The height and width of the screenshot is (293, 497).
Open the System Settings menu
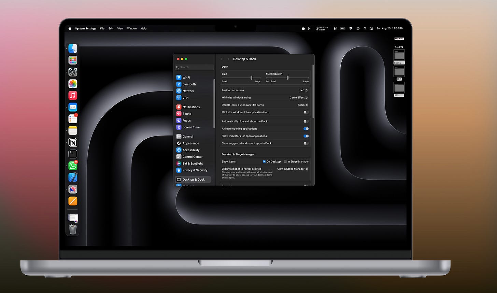coord(85,29)
